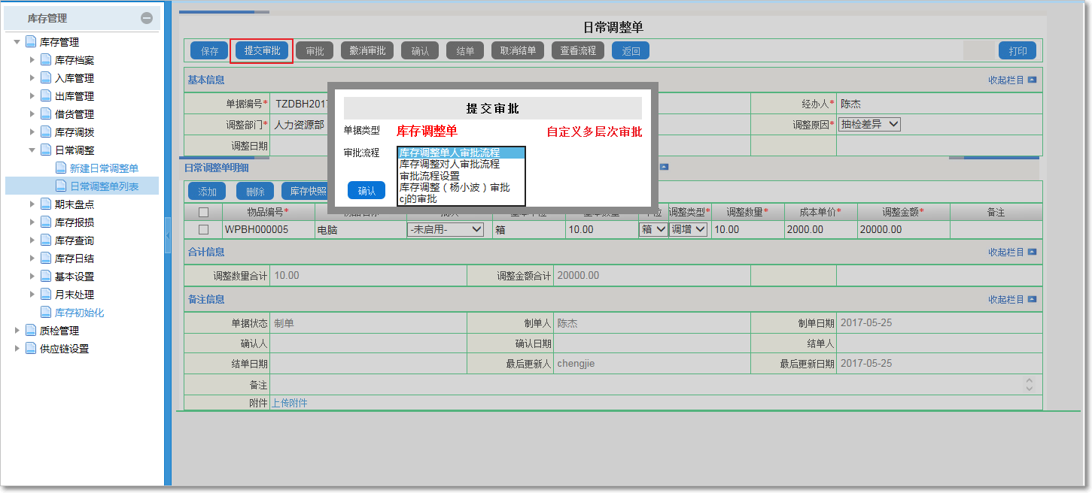Image resolution: width=1092 pixels, height=493 pixels.
Task: Select 库存调整对人审批流程 in the approval list
Action: [449, 165]
